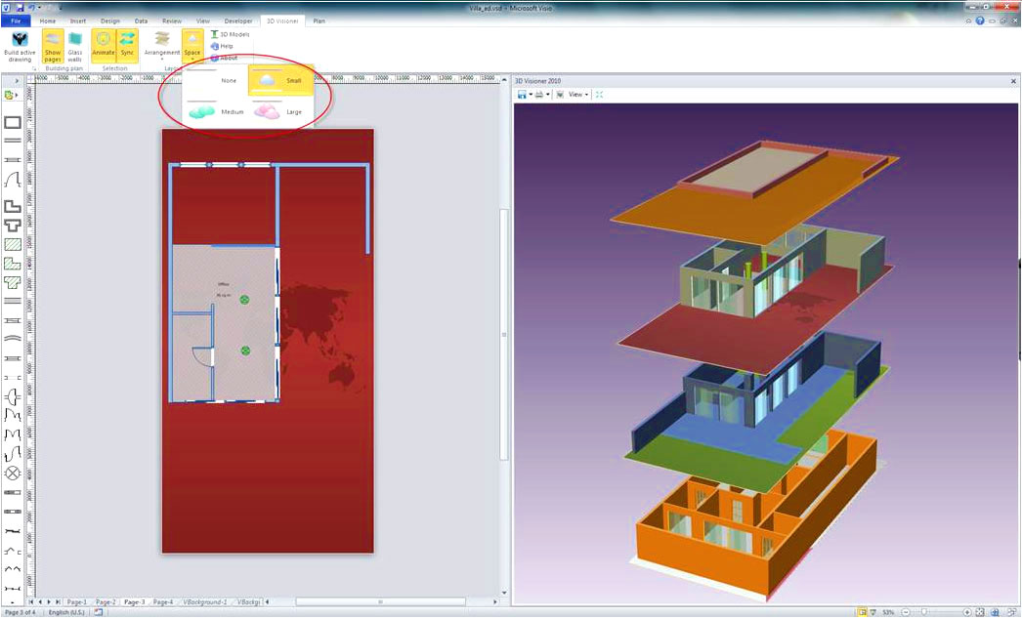Click the vertical scrollbar of drawing area

point(504,334)
